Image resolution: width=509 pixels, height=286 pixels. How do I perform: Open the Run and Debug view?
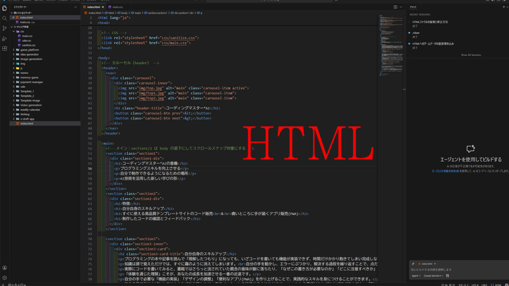click(x=4, y=38)
